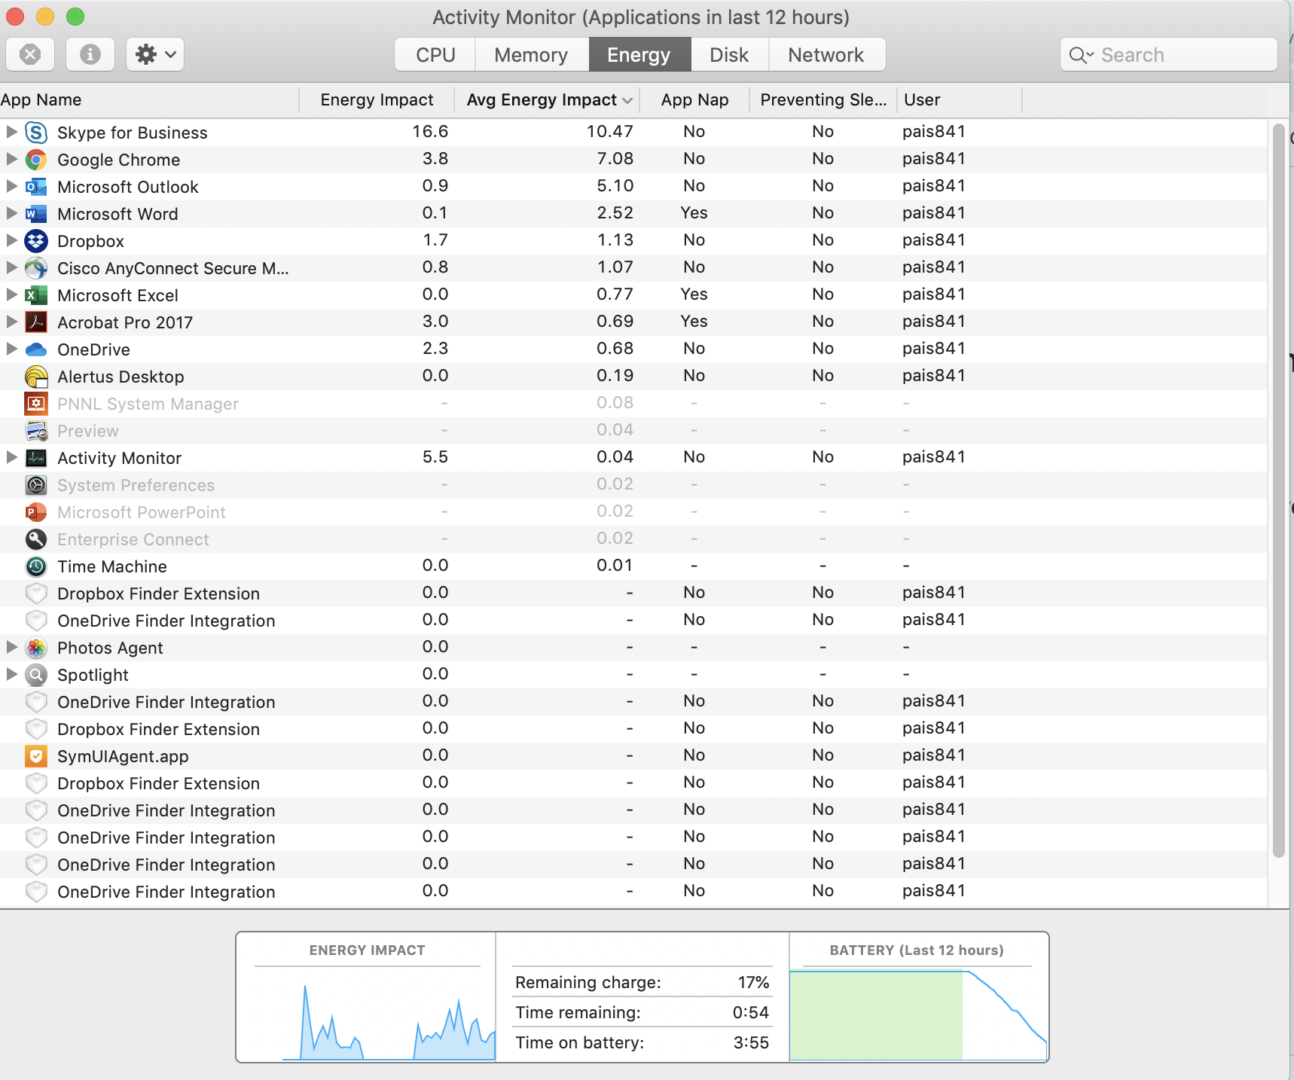
Task: Click the PNNL System Manager icon
Action: click(36, 404)
